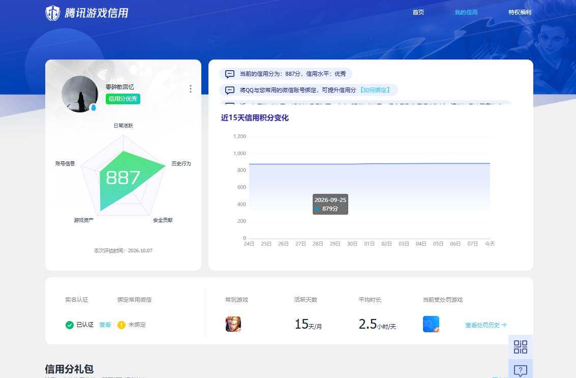The height and width of the screenshot is (378, 576).
Task: Click the 887 score in radar chart
Action: click(x=123, y=178)
